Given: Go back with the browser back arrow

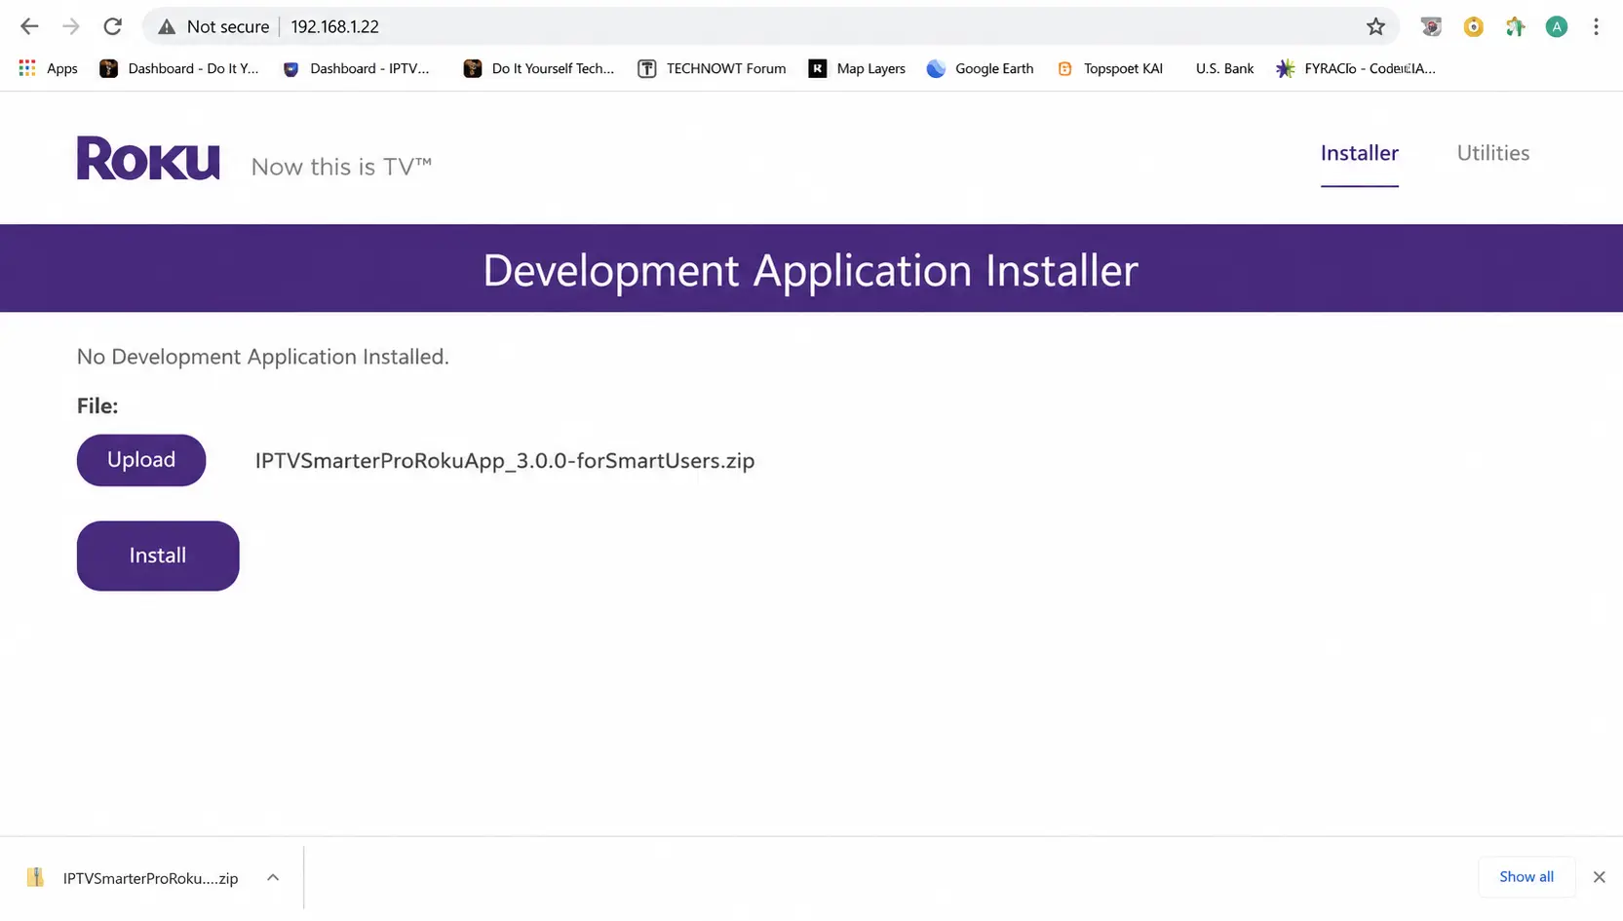Looking at the screenshot, I should (29, 26).
